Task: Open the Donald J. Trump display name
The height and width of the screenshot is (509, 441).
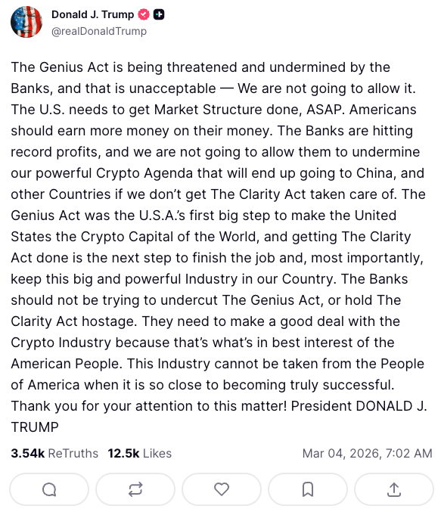Action: [x=92, y=14]
